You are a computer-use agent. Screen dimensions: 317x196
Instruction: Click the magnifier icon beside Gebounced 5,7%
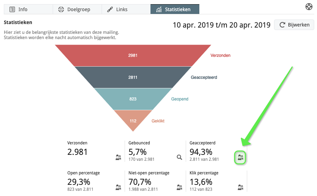(179, 158)
